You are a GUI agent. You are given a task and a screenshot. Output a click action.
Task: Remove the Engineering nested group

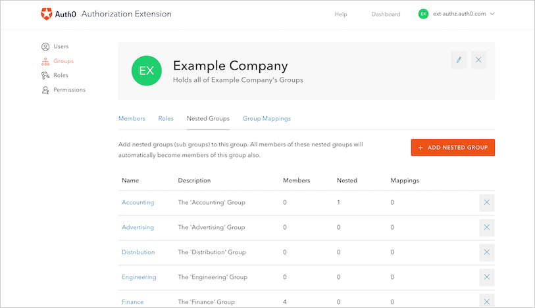pos(486,277)
